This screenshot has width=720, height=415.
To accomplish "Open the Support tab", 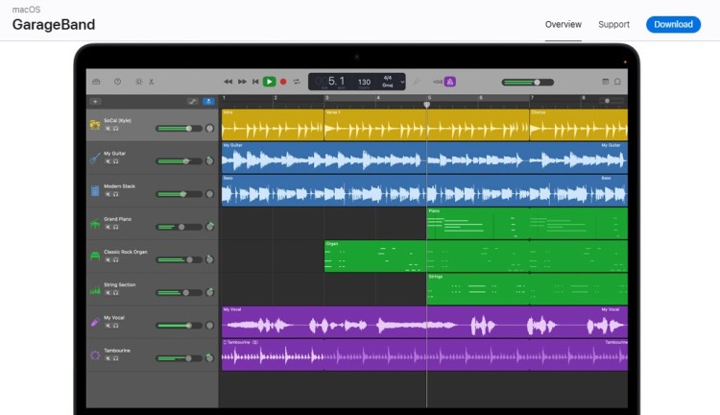I will pyautogui.click(x=613, y=24).
